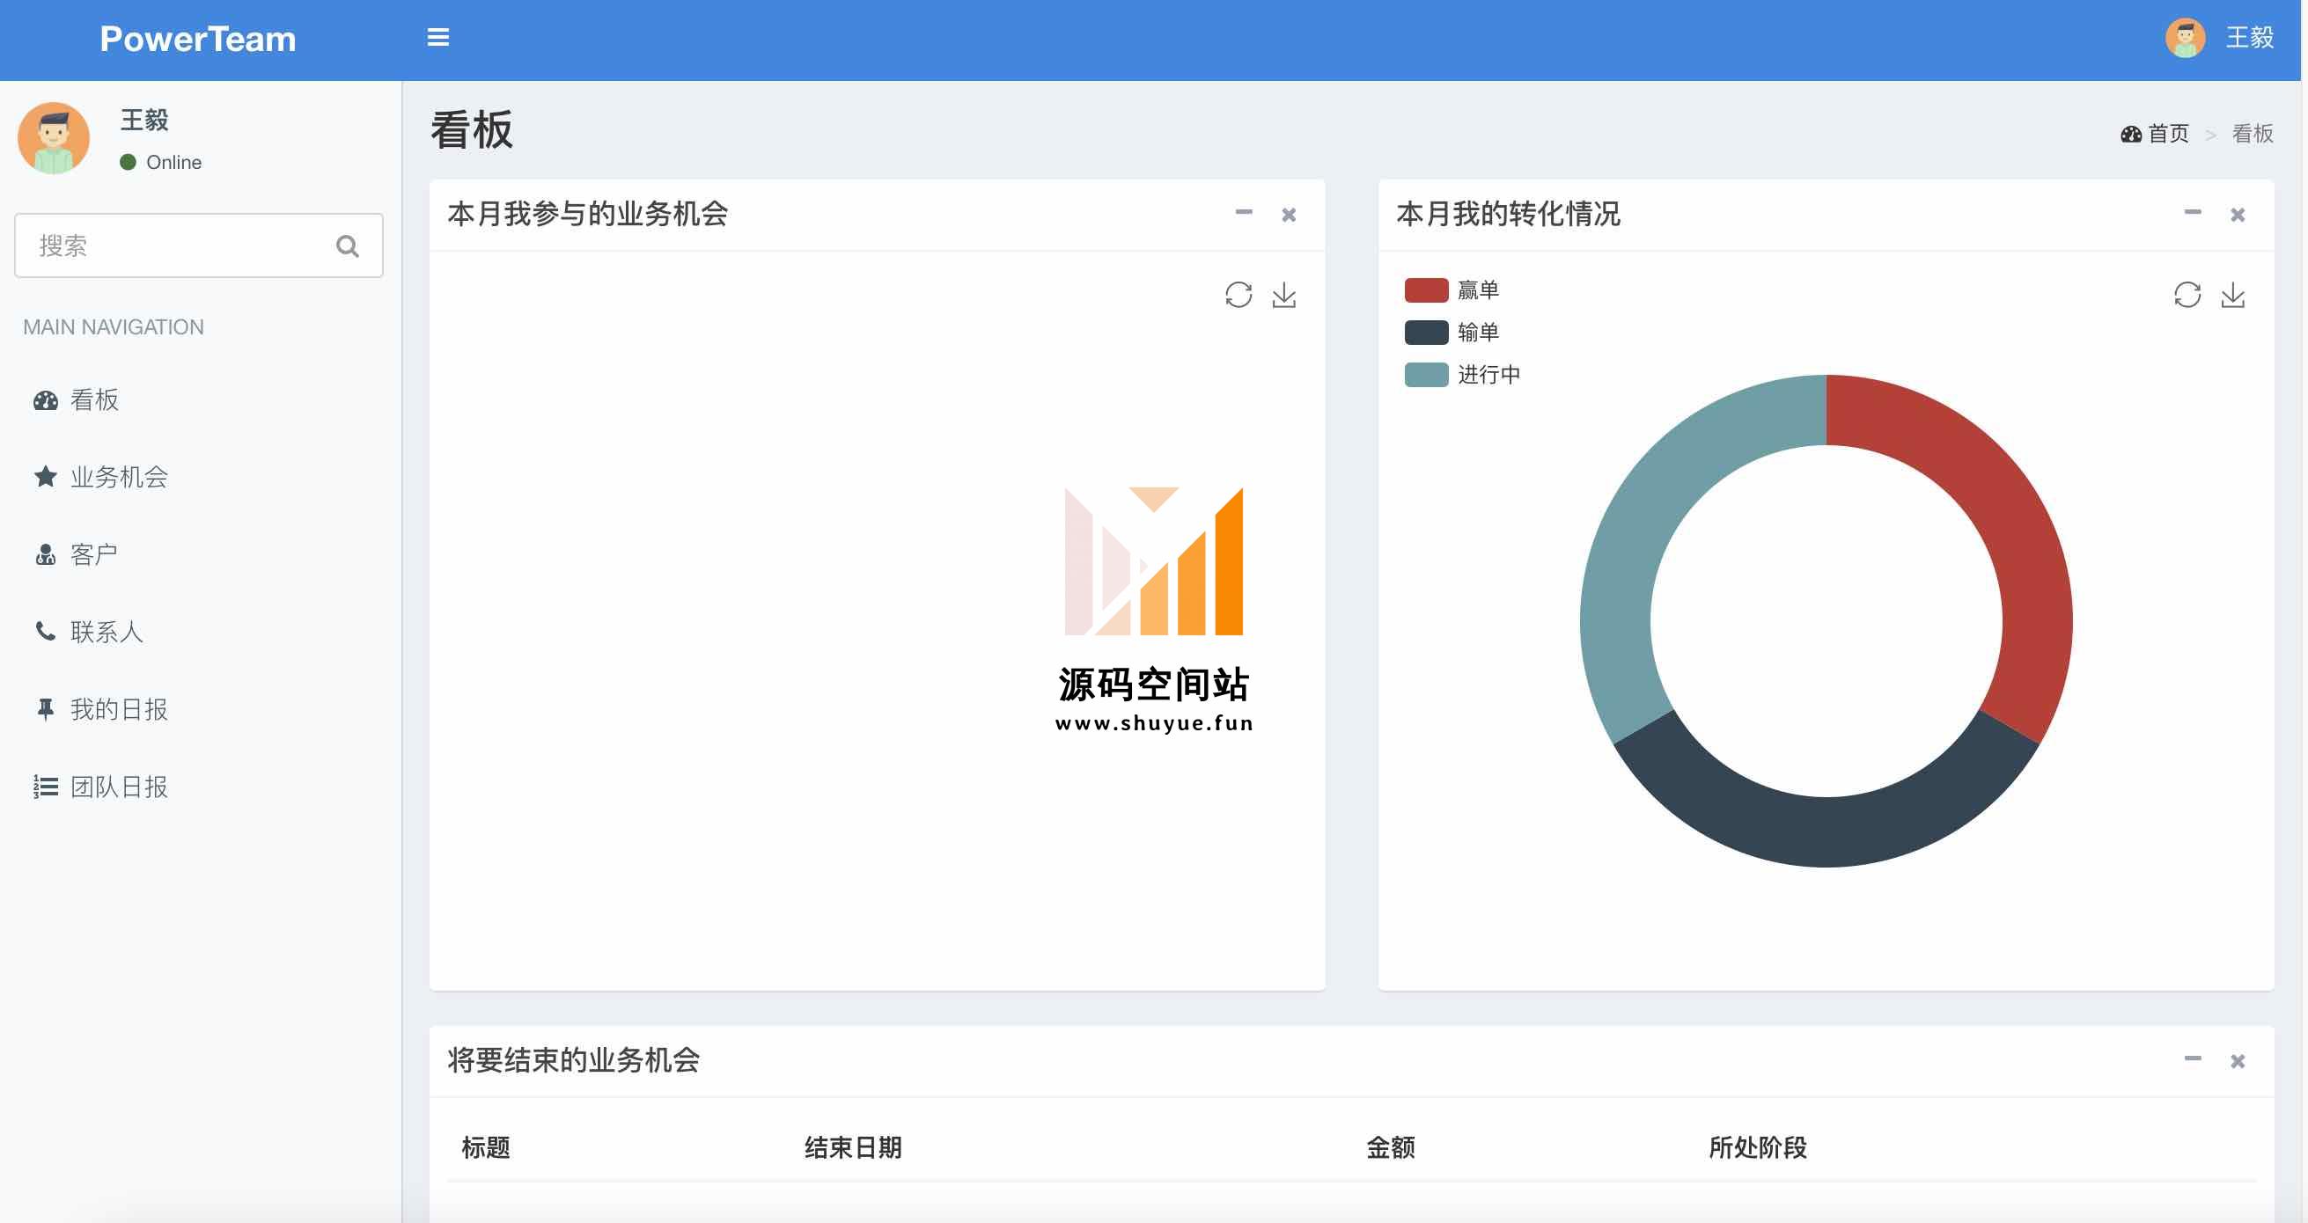Click the 将要结束的业务机会 panel title

click(573, 1060)
